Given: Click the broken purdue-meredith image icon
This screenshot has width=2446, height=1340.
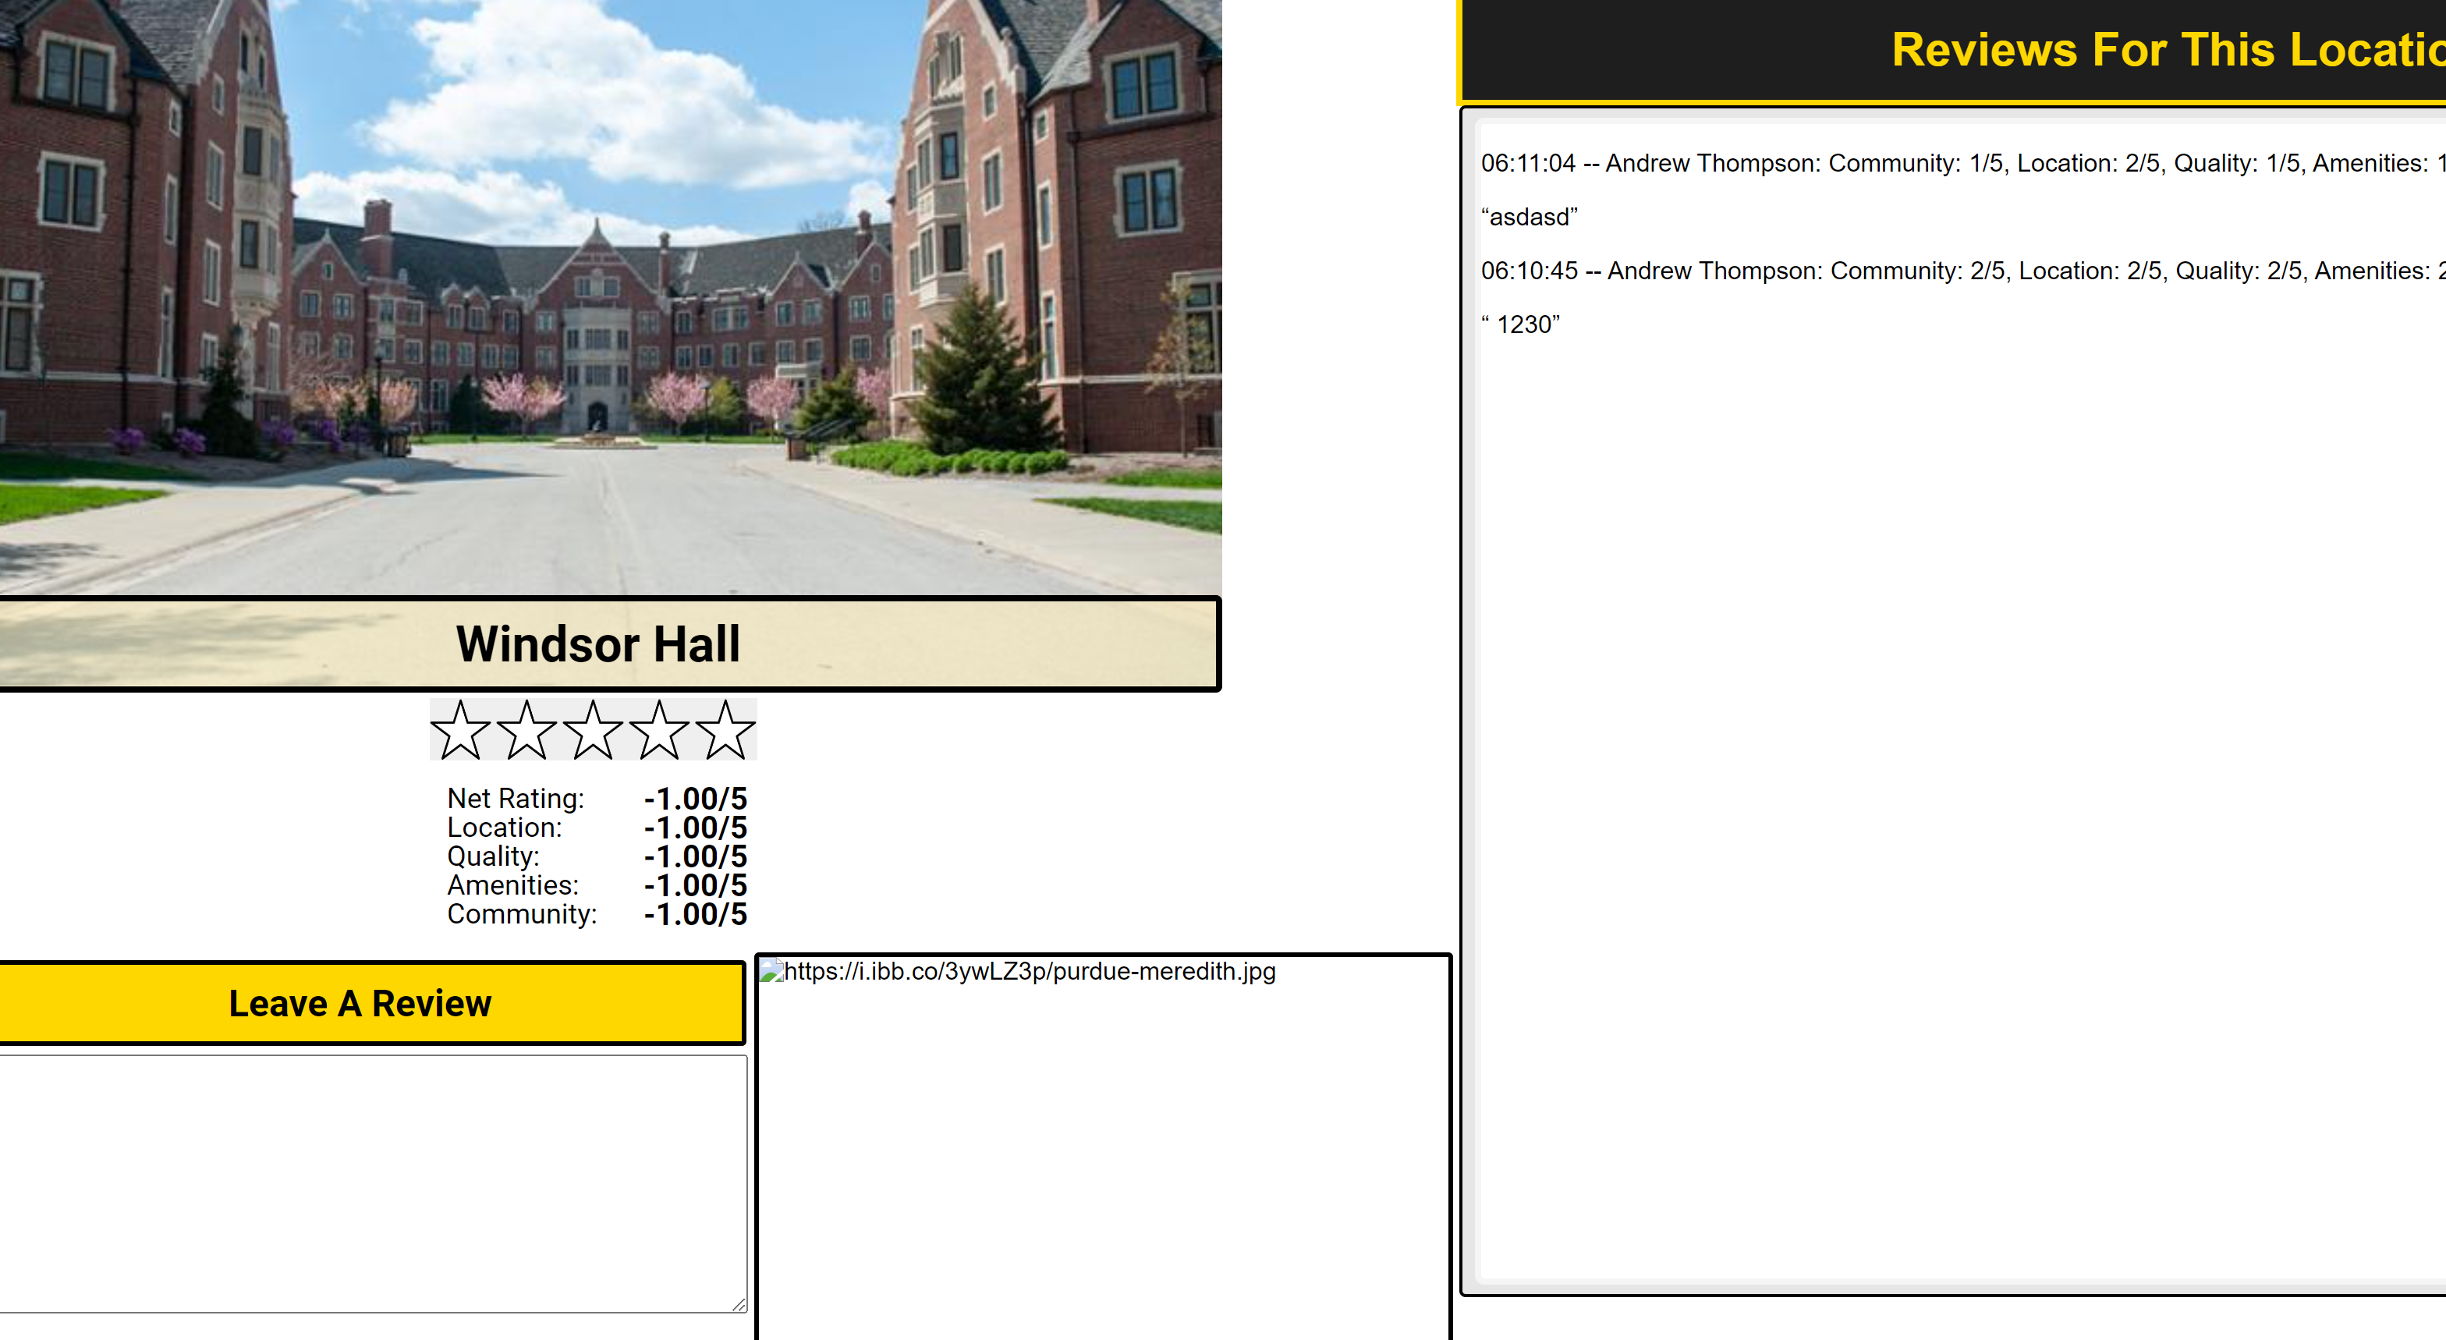Looking at the screenshot, I should tap(771, 972).
